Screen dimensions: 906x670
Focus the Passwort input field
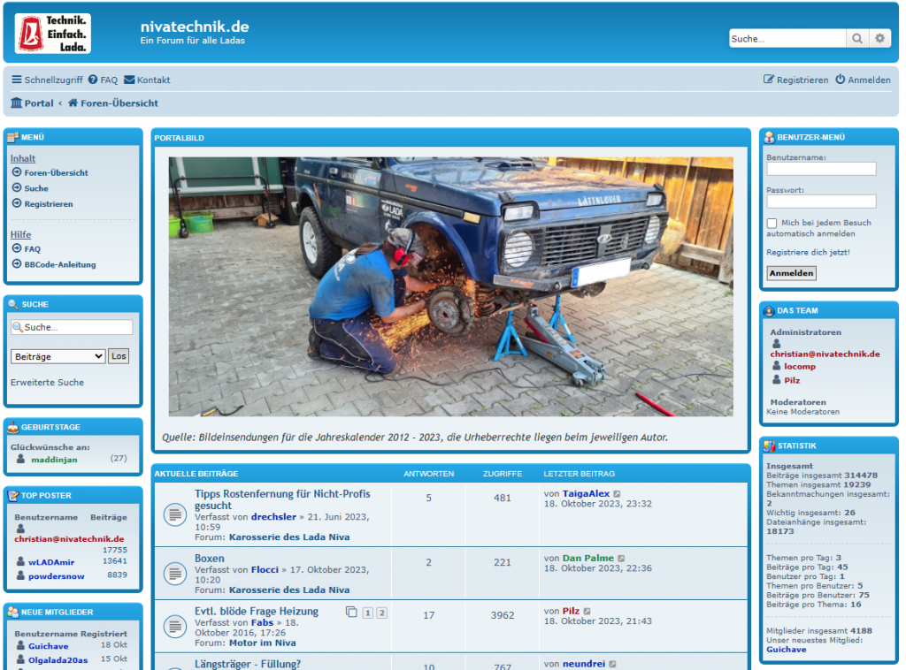821,202
